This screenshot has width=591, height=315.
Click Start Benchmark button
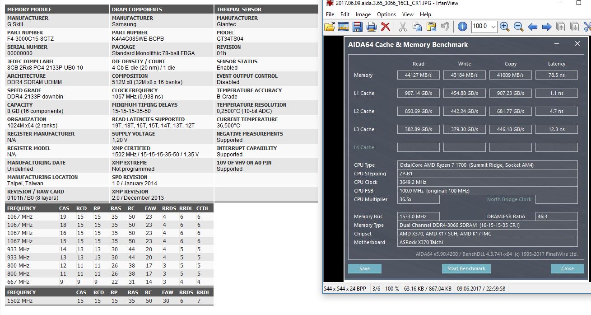[x=466, y=268]
